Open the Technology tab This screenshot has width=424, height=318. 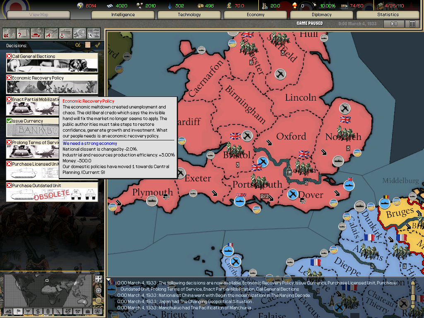(189, 14)
